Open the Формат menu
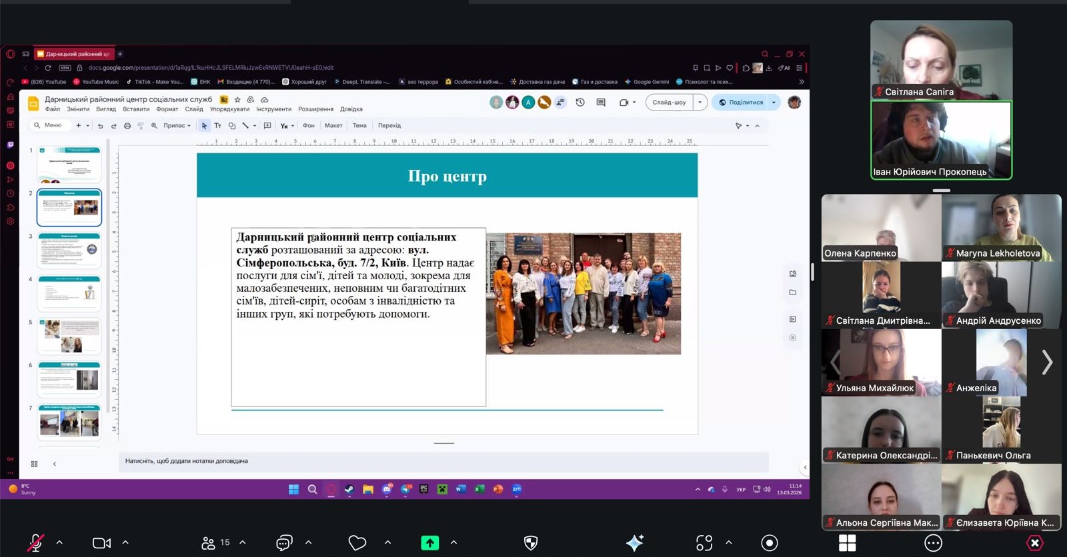The height and width of the screenshot is (557, 1067). tap(167, 109)
